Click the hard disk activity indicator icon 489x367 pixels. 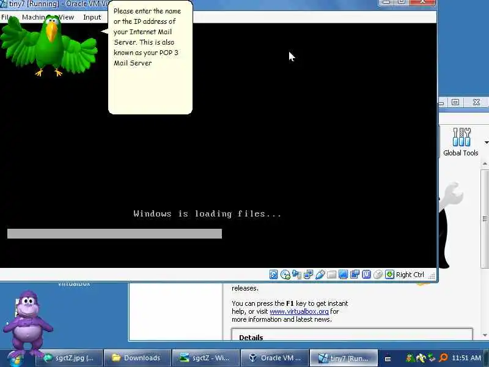point(273,274)
